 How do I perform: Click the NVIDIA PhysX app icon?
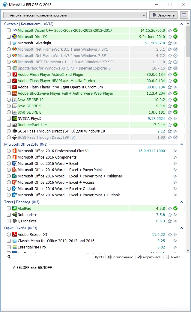[x=14, y=119]
